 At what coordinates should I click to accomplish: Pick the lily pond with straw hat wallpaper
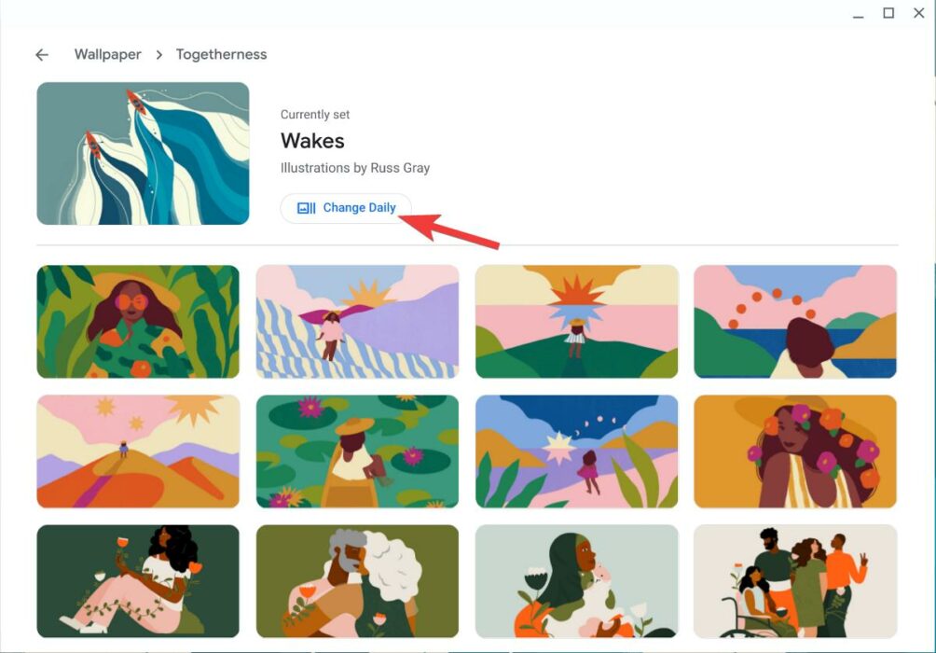pos(357,452)
